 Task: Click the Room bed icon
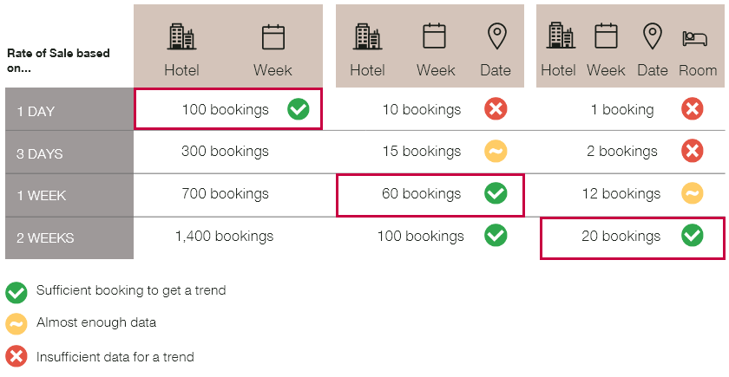(694, 38)
